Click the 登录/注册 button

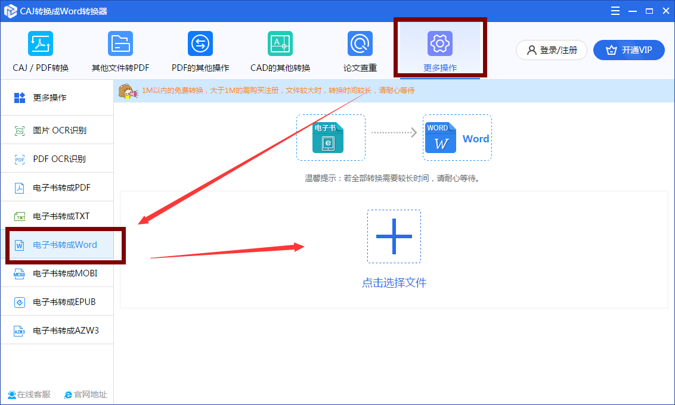click(x=552, y=50)
